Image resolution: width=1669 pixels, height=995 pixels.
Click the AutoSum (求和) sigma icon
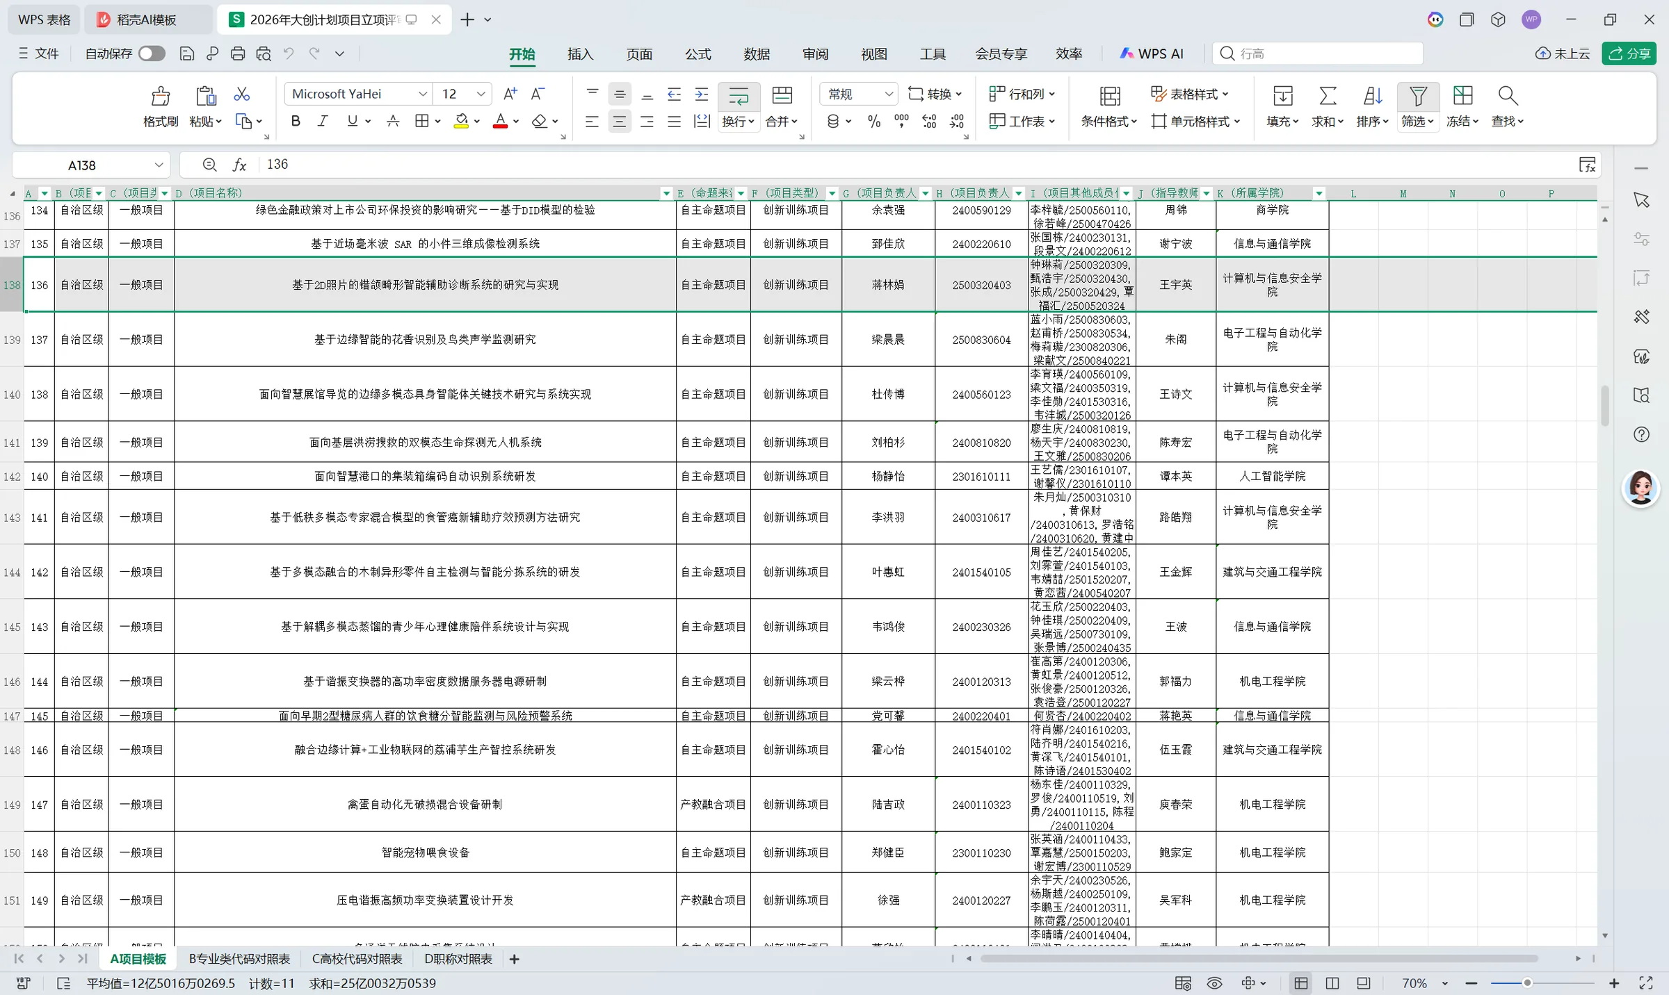pyautogui.click(x=1328, y=96)
